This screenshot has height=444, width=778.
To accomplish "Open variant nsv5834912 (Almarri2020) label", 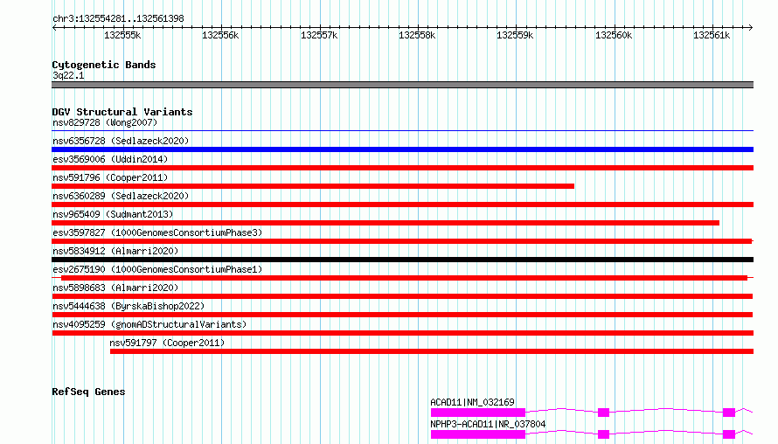I will point(115,251).
